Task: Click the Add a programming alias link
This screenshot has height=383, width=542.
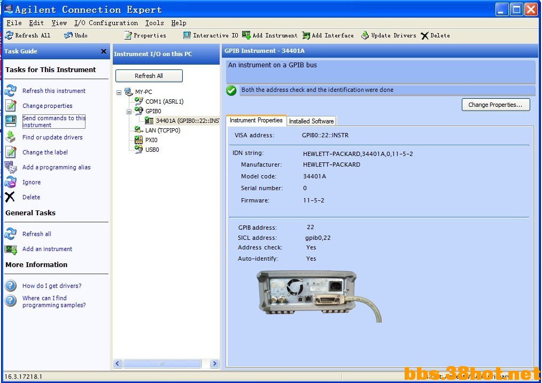Action: click(x=56, y=167)
